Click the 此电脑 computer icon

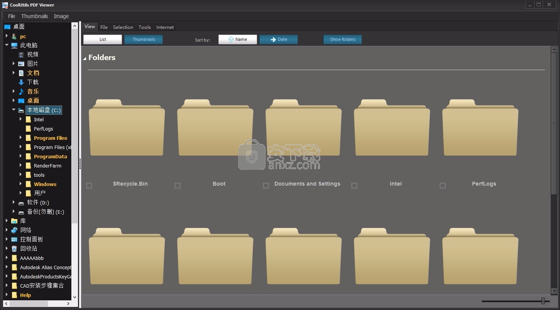[x=14, y=45]
